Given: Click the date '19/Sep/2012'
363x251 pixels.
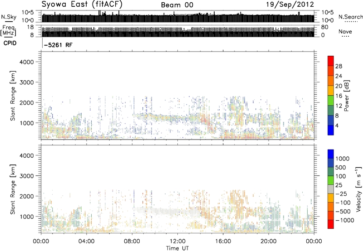Looking at the screenshot, I should pyautogui.click(x=290, y=5).
